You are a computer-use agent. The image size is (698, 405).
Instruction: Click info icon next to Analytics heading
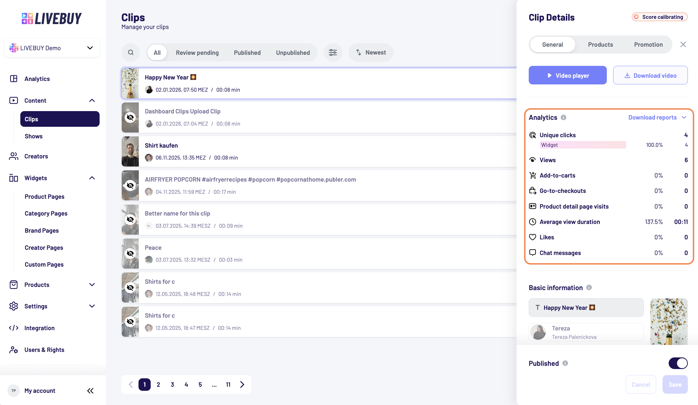coord(563,117)
